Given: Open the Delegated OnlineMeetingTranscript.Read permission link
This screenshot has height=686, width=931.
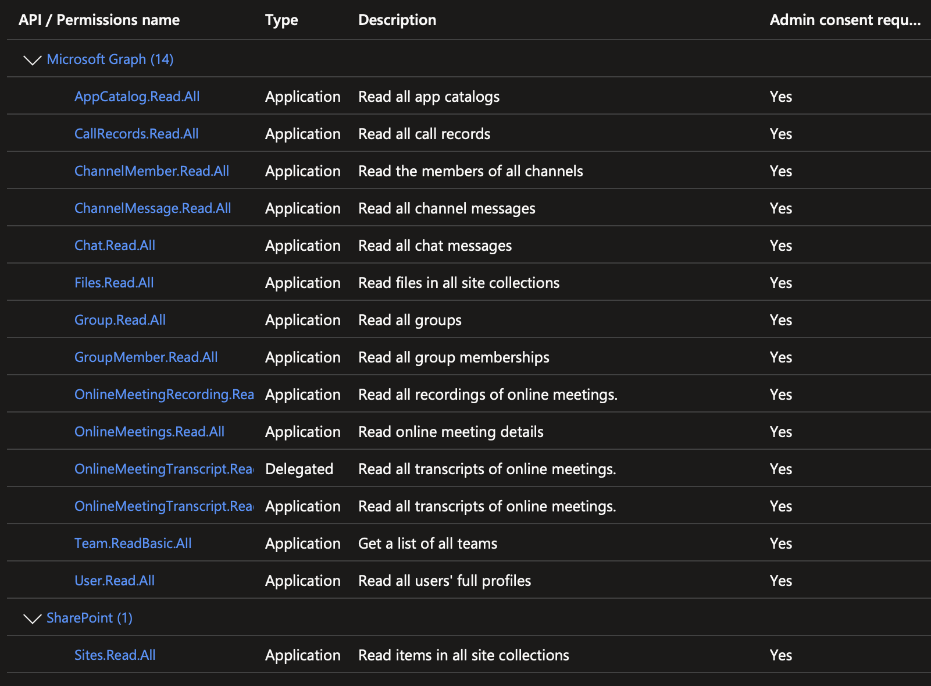Looking at the screenshot, I should click(164, 469).
